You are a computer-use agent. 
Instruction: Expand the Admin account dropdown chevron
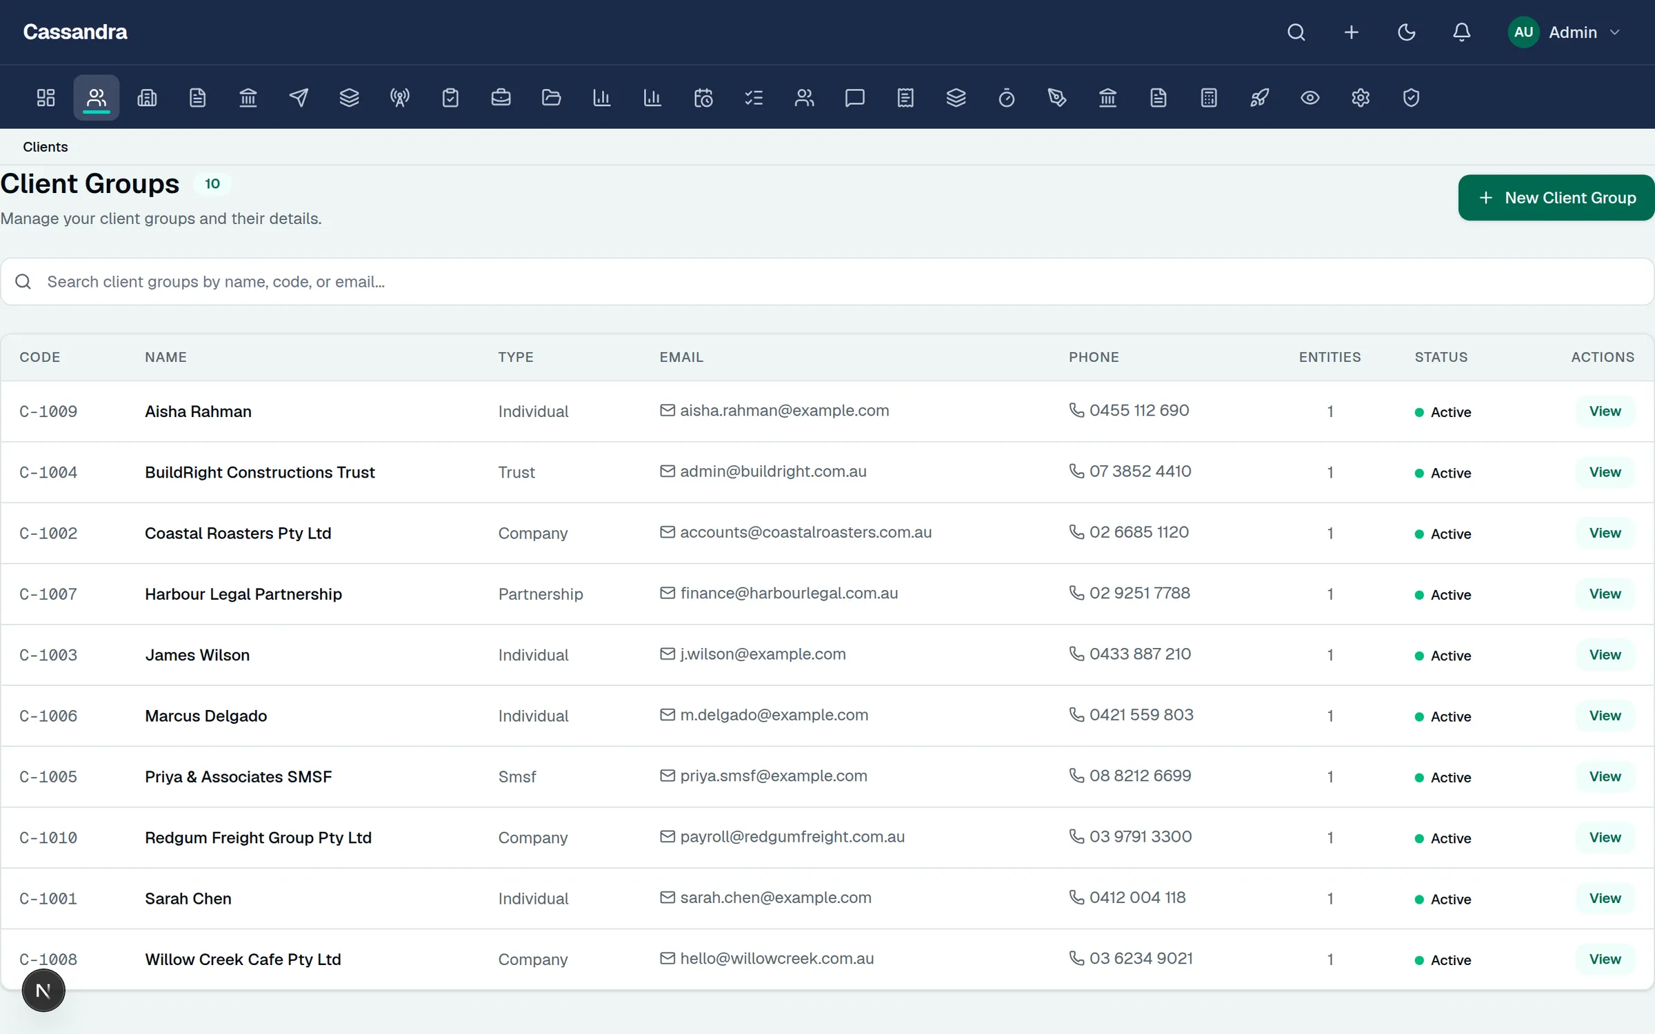tap(1614, 32)
